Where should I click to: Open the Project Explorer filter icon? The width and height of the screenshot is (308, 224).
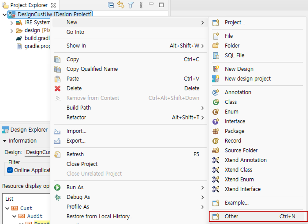(x=131, y=5)
